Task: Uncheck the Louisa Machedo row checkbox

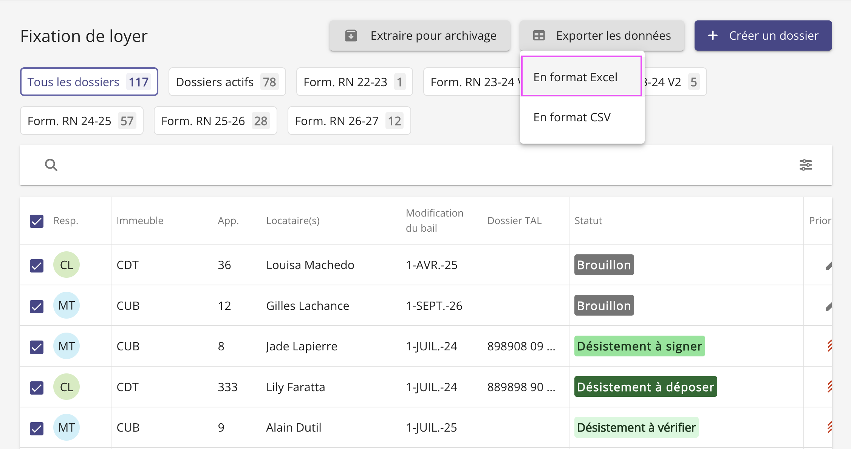Action: pos(37,266)
